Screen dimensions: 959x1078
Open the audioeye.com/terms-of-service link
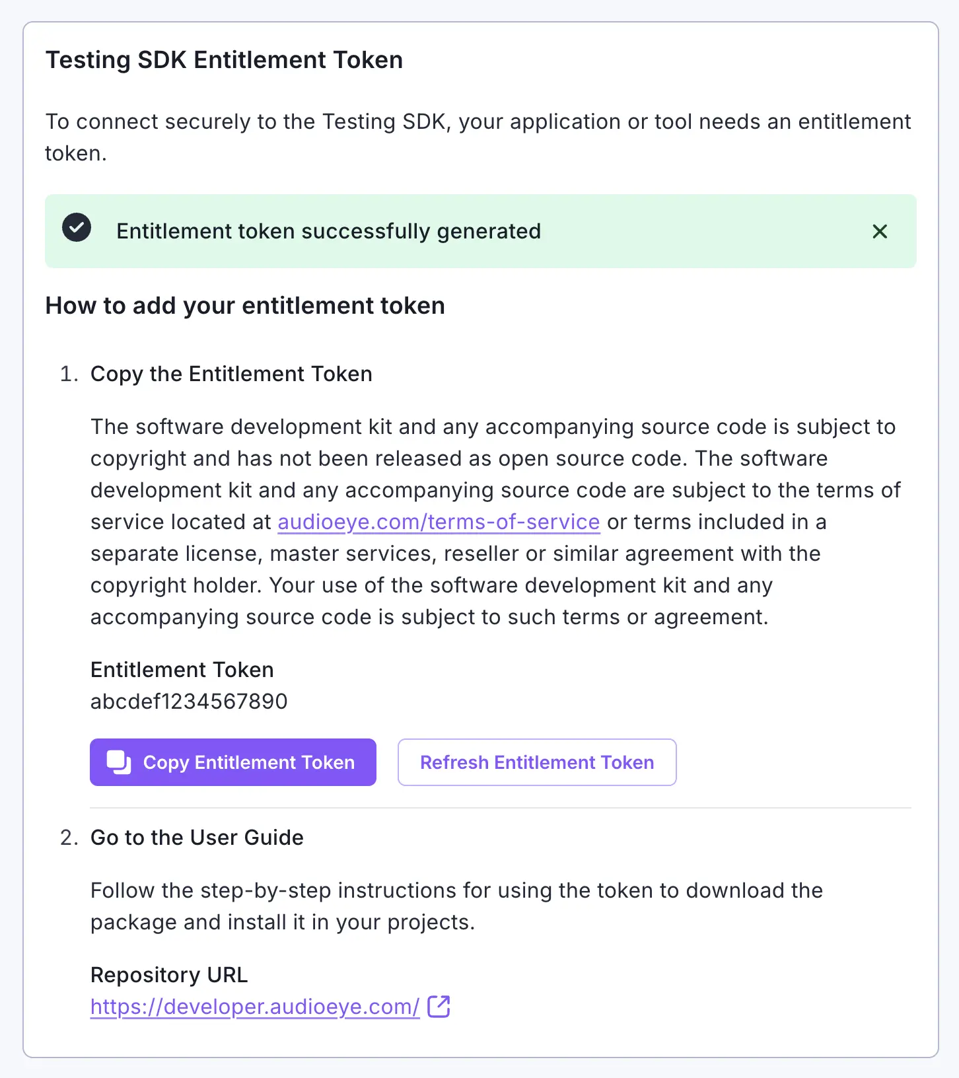click(x=437, y=521)
